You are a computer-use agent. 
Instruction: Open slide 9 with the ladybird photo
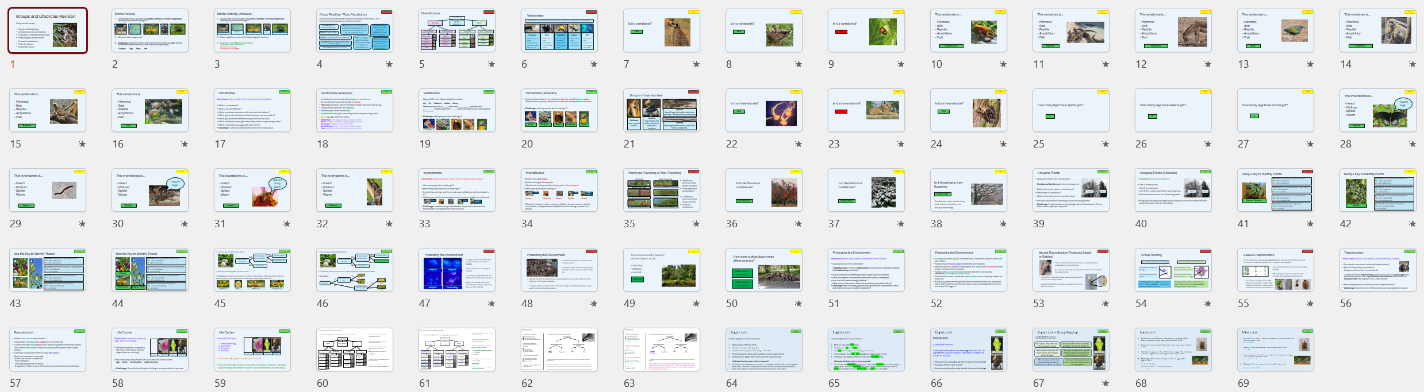pos(866,30)
